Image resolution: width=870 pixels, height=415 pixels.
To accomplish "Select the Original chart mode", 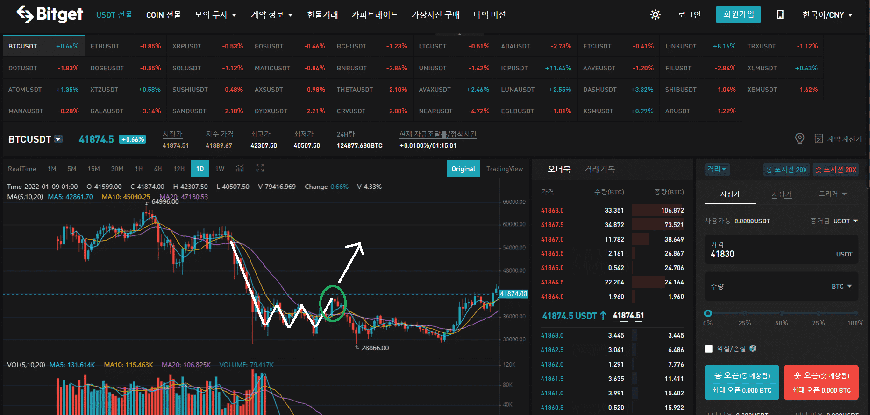I will 463,169.
